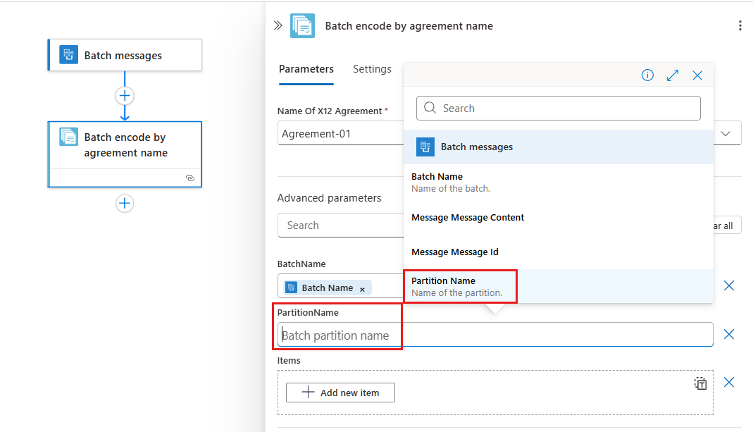Add a step below Batch encode action
Image resolution: width=753 pixels, height=432 pixels.
pos(125,204)
